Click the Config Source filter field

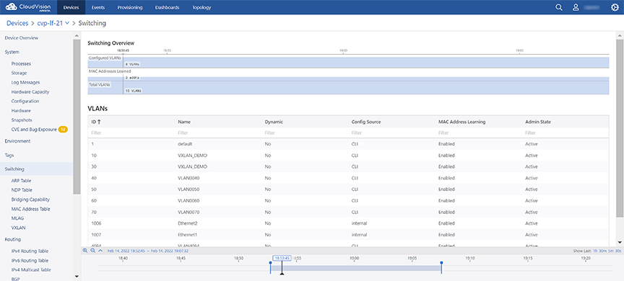(x=391, y=133)
